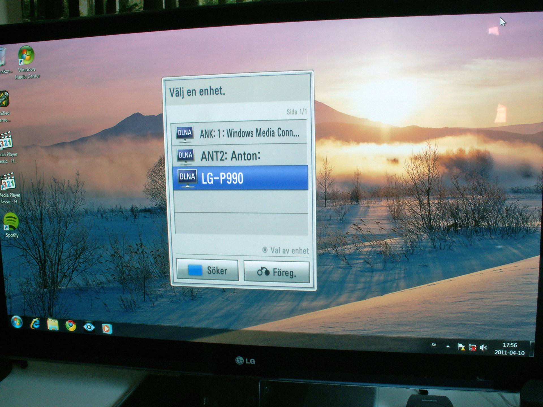Launch Google Chrome from taskbar

tap(71, 326)
